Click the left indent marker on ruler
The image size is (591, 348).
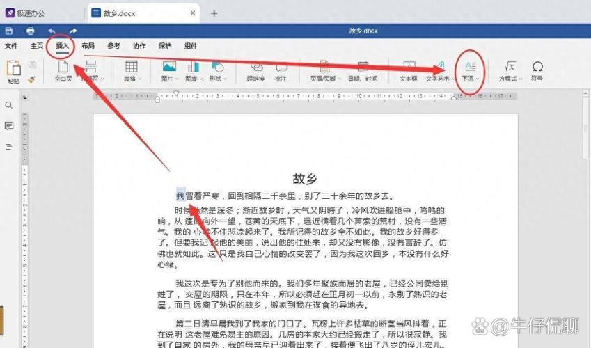[x=157, y=100]
